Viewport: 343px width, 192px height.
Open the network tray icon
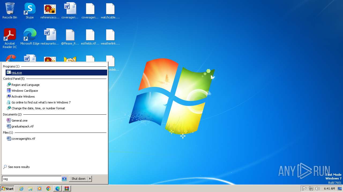coord(311,189)
